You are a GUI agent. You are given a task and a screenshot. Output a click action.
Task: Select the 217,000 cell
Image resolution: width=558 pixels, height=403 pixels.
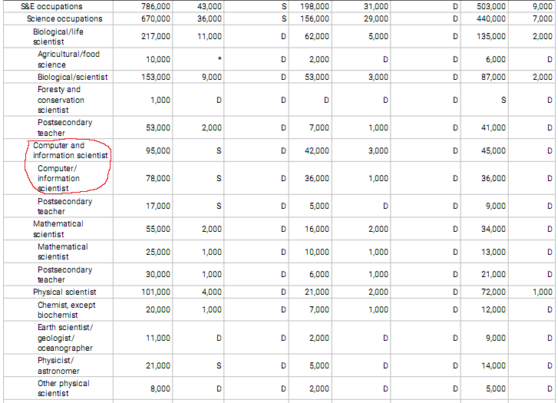[x=156, y=36]
